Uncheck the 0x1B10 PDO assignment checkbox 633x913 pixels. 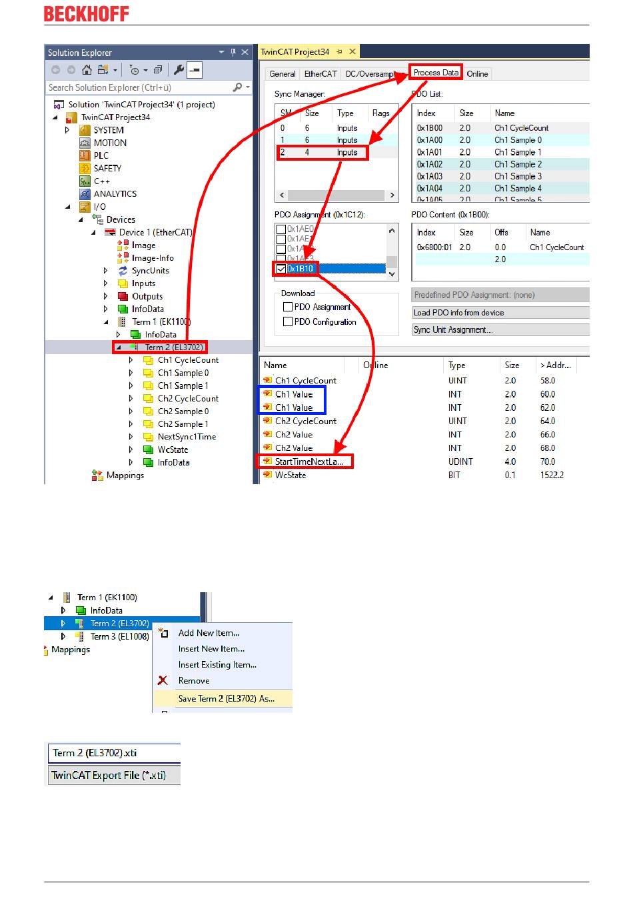pos(281,269)
